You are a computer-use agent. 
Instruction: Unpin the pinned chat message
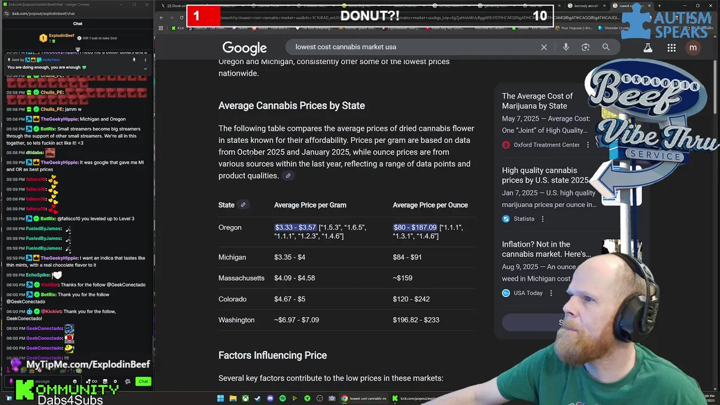[x=134, y=60]
